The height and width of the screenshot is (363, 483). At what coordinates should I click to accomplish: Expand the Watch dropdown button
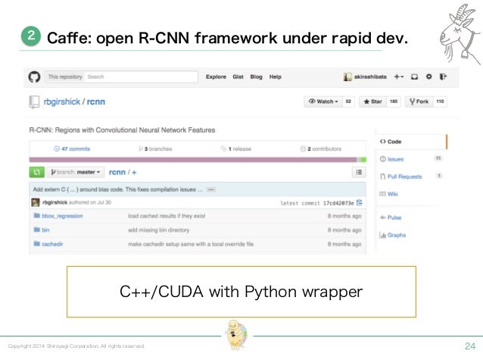[323, 102]
